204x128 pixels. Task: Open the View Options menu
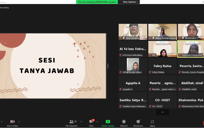[x=130, y=2]
